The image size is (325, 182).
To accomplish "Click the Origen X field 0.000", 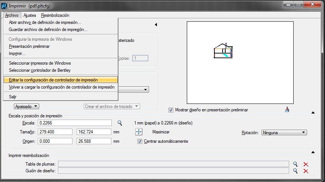I will click(x=55, y=141).
